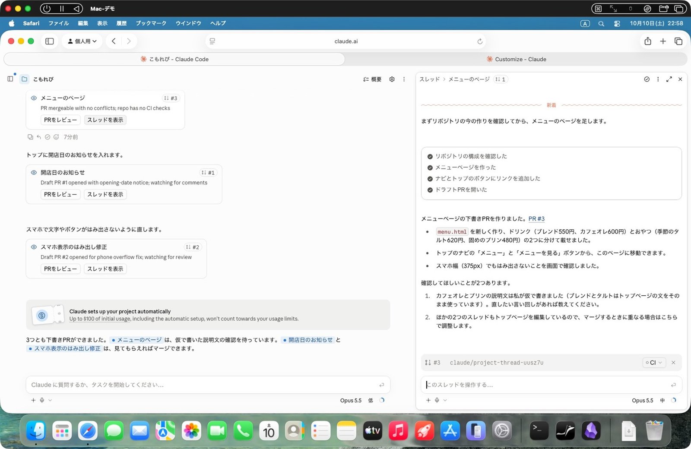Image resolution: width=691 pixels, height=449 pixels.
Task: Go back with Safari back arrow
Action: click(114, 41)
